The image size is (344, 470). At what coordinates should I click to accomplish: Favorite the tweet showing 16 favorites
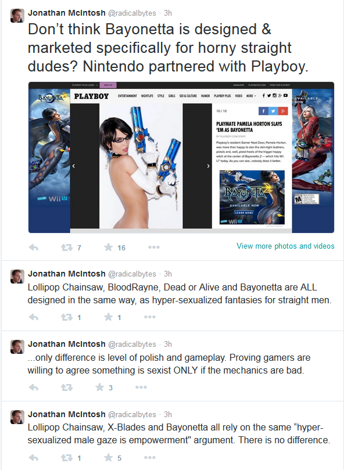click(108, 247)
